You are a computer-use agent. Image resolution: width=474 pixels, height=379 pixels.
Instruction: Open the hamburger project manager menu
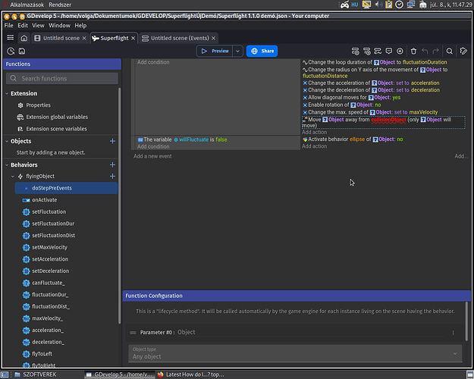click(x=11, y=38)
